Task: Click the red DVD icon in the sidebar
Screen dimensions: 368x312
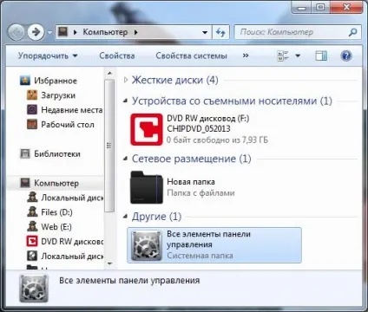Action: (x=32, y=241)
